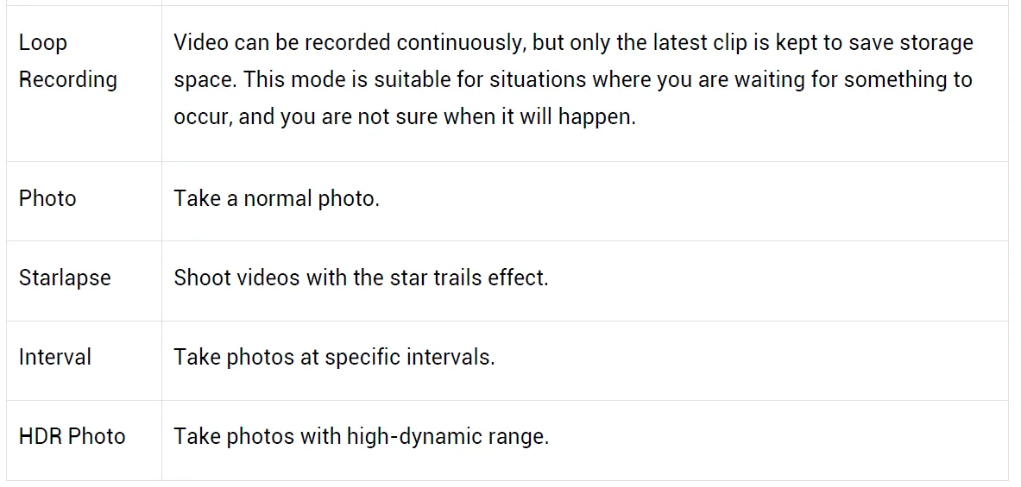Click the "Take a normal photo." description

point(276,198)
